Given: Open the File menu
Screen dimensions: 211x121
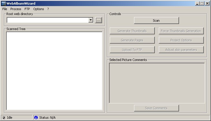Looking at the screenshot, I should click(x=5, y=9).
